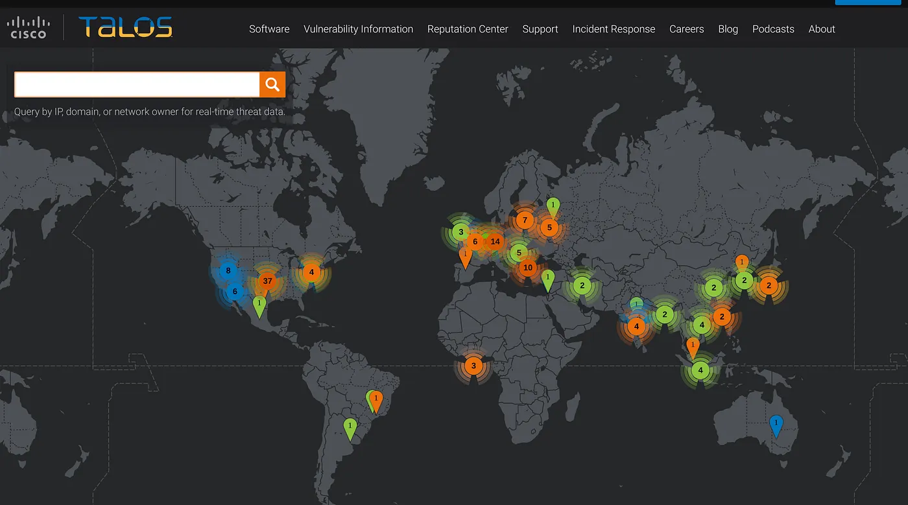Open the orange 6 cluster in Europe

pyautogui.click(x=475, y=242)
